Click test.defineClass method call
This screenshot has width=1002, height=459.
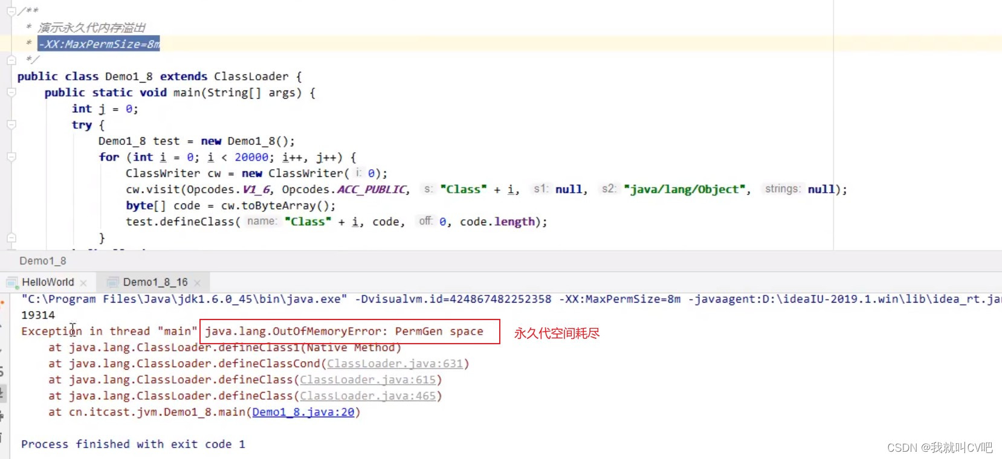pos(180,222)
